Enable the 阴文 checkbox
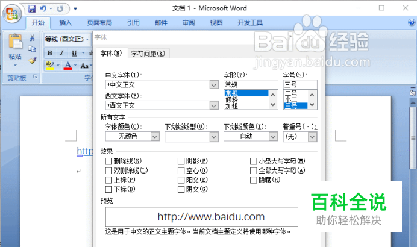417x247 pixels. 181,189
